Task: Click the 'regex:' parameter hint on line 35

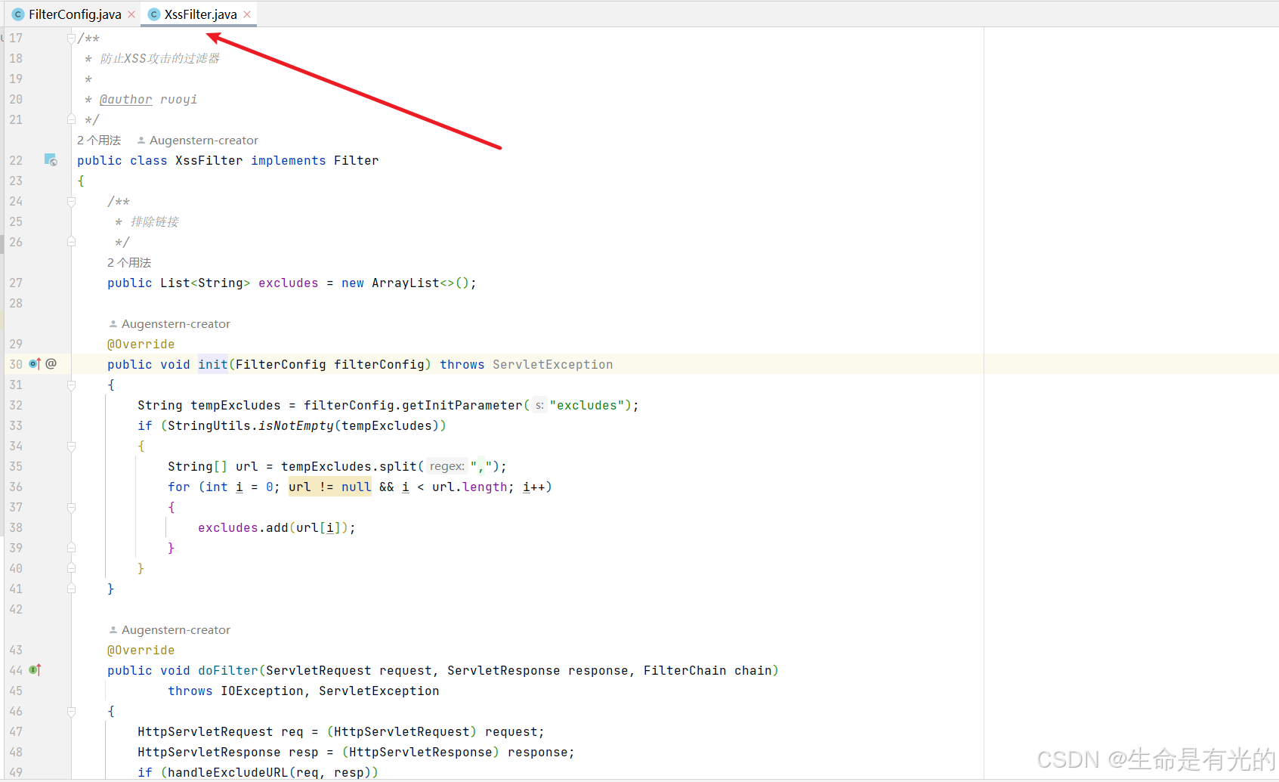Action: (446, 466)
